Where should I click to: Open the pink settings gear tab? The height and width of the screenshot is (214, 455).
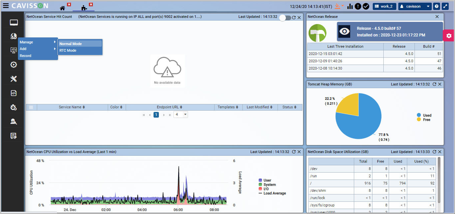[x=449, y=36]
